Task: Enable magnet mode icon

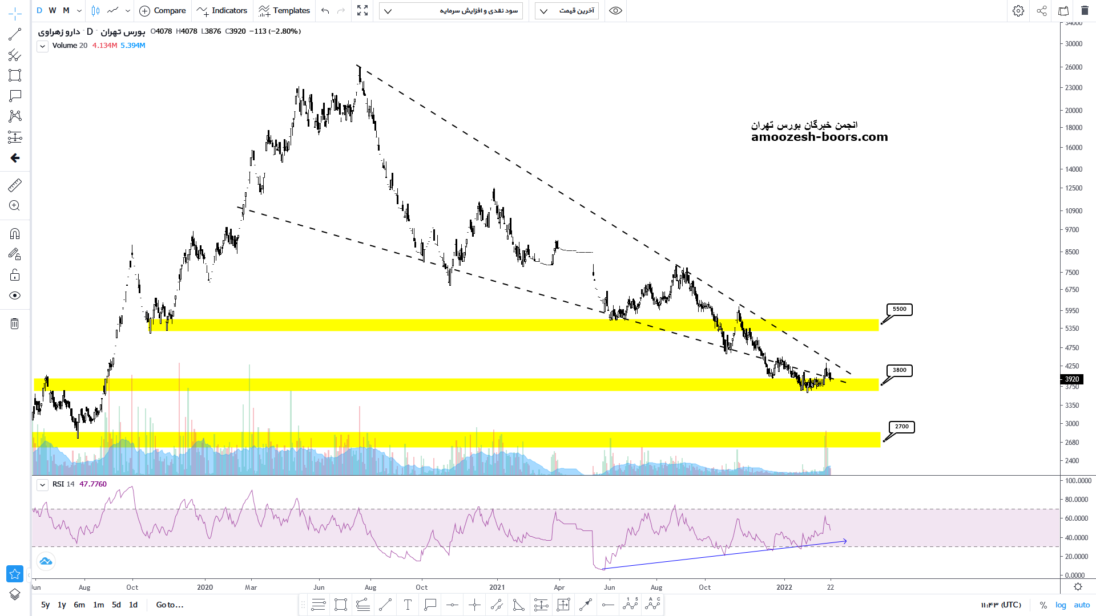Action: coord(15,234)
